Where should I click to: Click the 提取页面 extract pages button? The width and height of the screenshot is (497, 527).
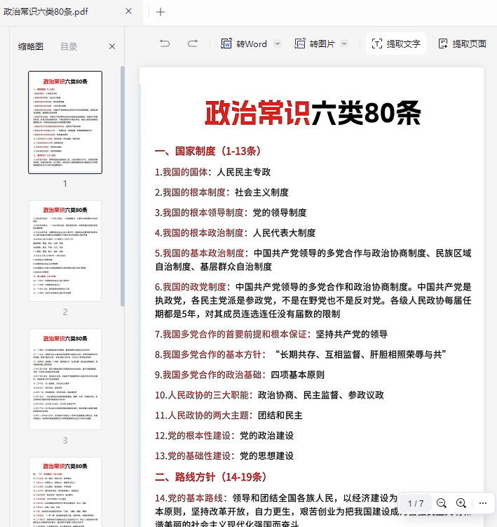[x=462, y=44]
